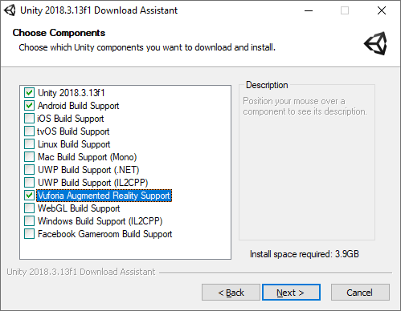Viewport: 401px width, 311px height.
Task: Tick UWP Build Support (IL2CPP) checkbox
Action: point(29,183)
